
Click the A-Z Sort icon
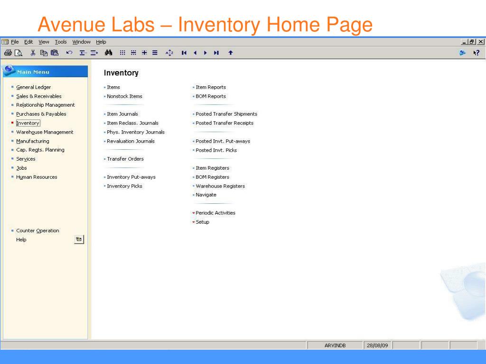169,53
